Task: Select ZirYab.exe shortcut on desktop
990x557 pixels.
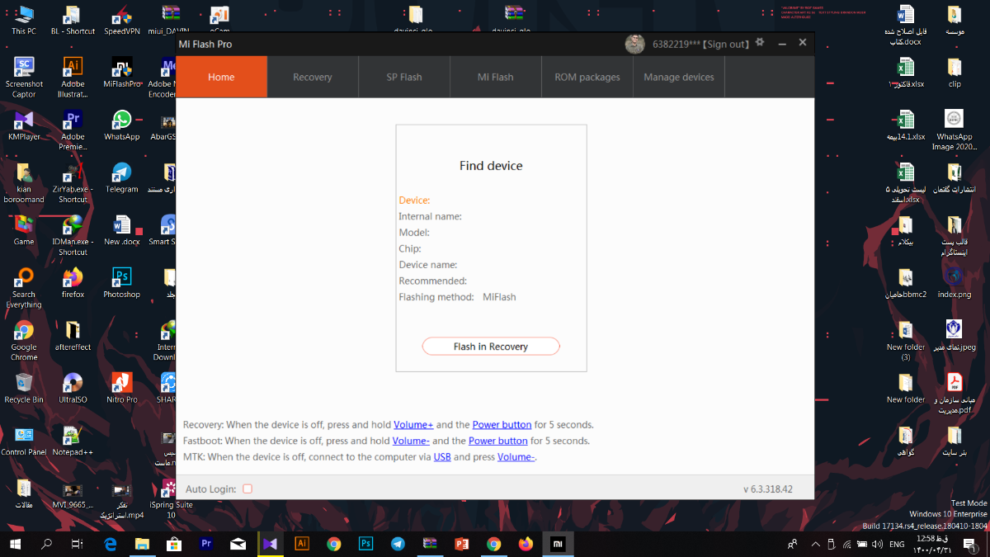Action: click(73, 183)
